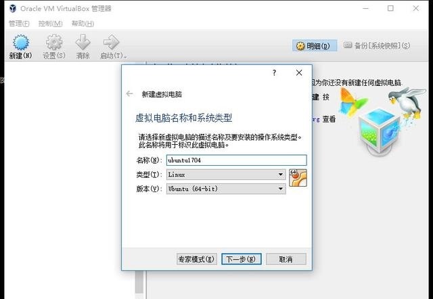Open the 帮助(H) menu
Screen dimensions: 433x299
(83, 24)
